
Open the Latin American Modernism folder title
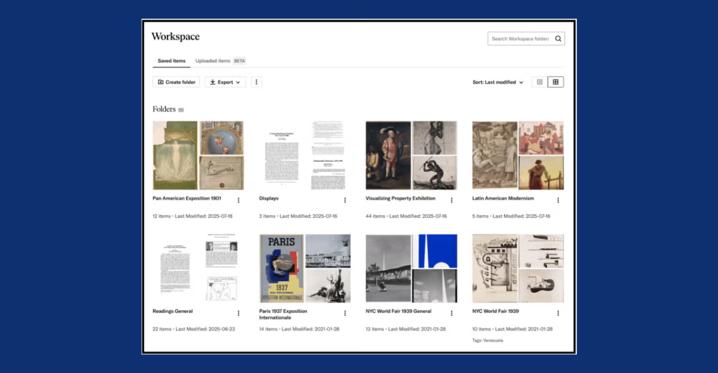click(x=503, y=198)
